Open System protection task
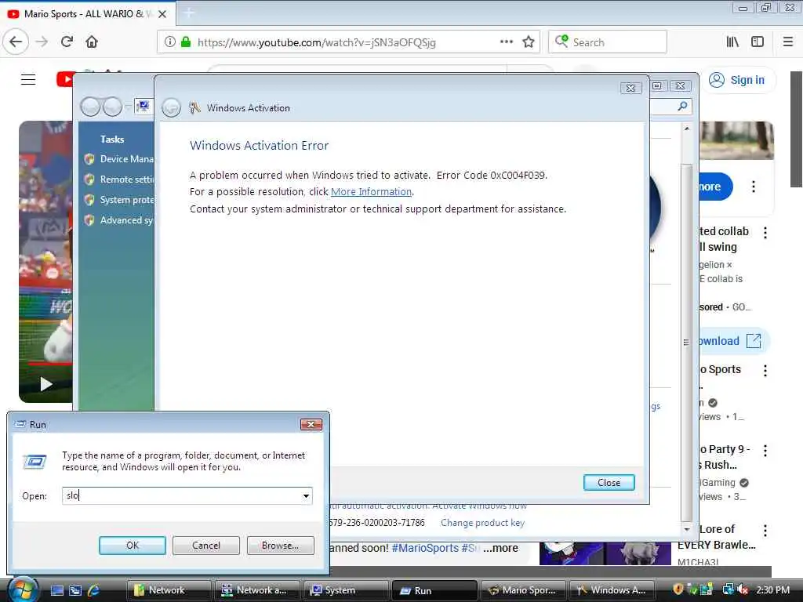803x602 pixels. point(120,200)
